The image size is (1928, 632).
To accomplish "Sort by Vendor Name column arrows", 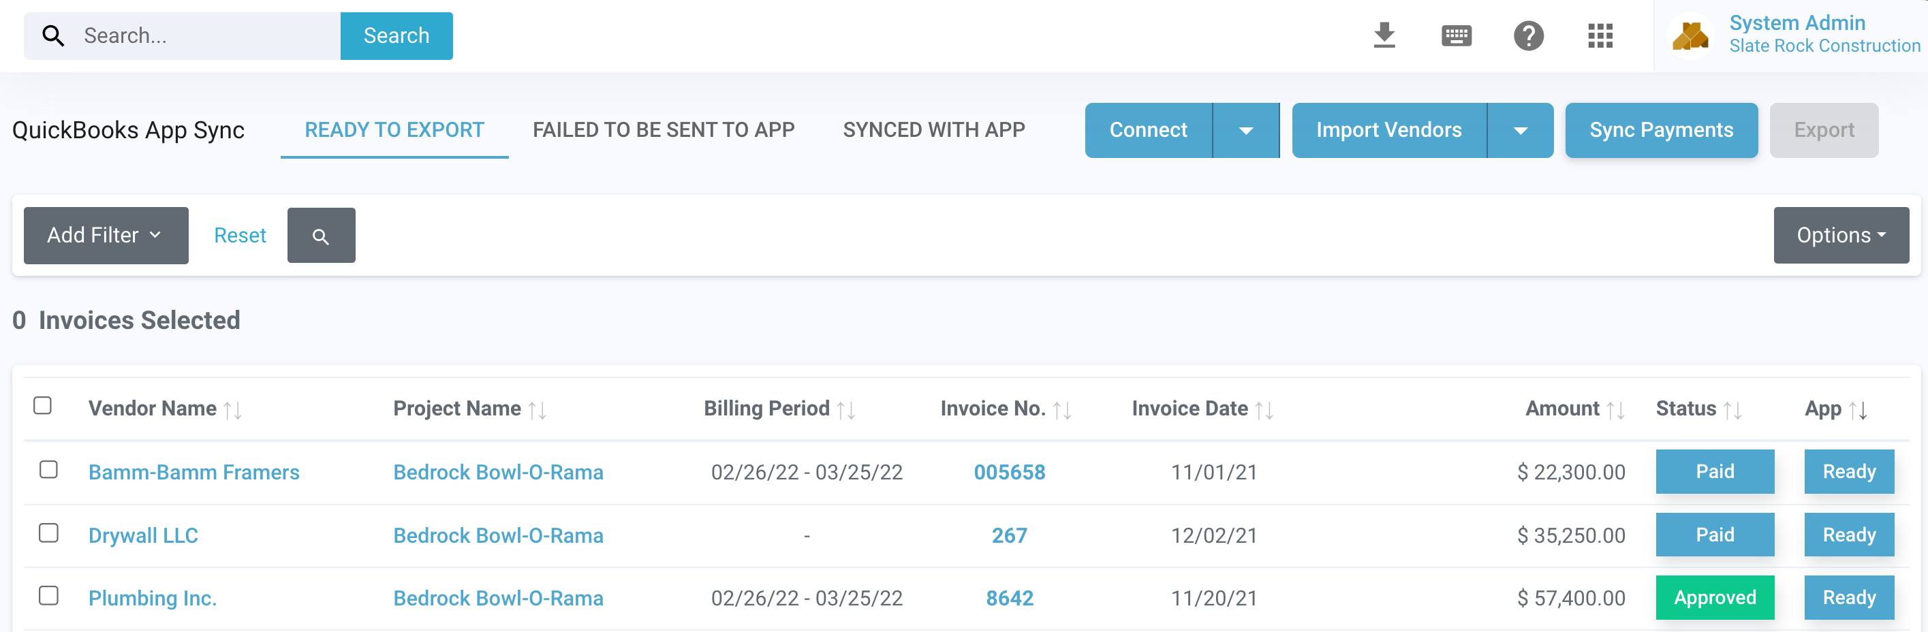I will coord(233,410).
